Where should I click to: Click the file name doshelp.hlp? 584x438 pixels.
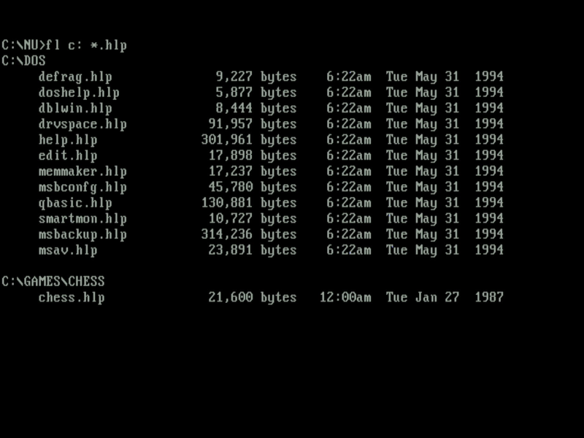click(79, 93)
